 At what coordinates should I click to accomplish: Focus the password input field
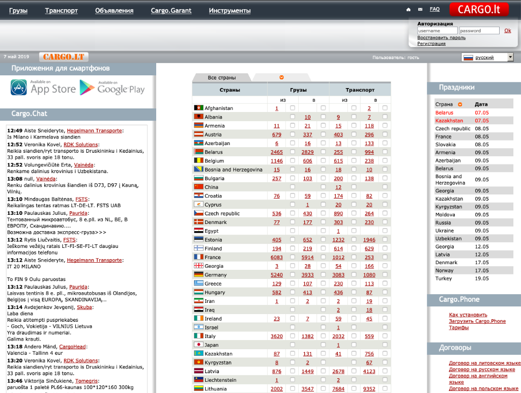(479, 31)
